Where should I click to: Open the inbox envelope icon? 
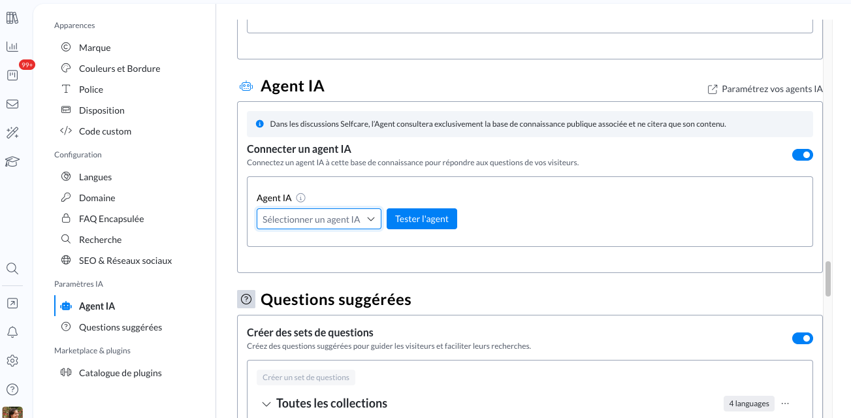pyautogui.click(x=12, y=104)
